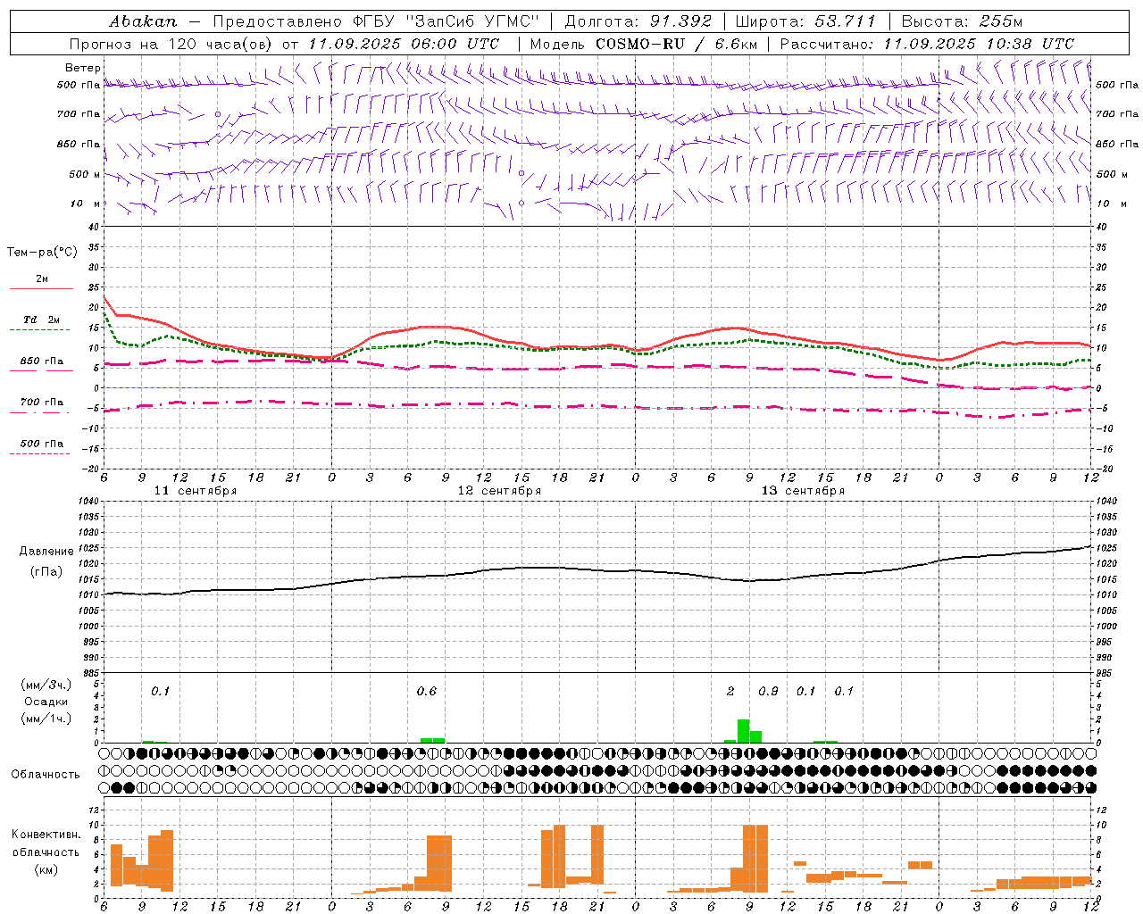Click the "Abakan" station name in the header
1143x914 pixels.
(x=143, y=21)
